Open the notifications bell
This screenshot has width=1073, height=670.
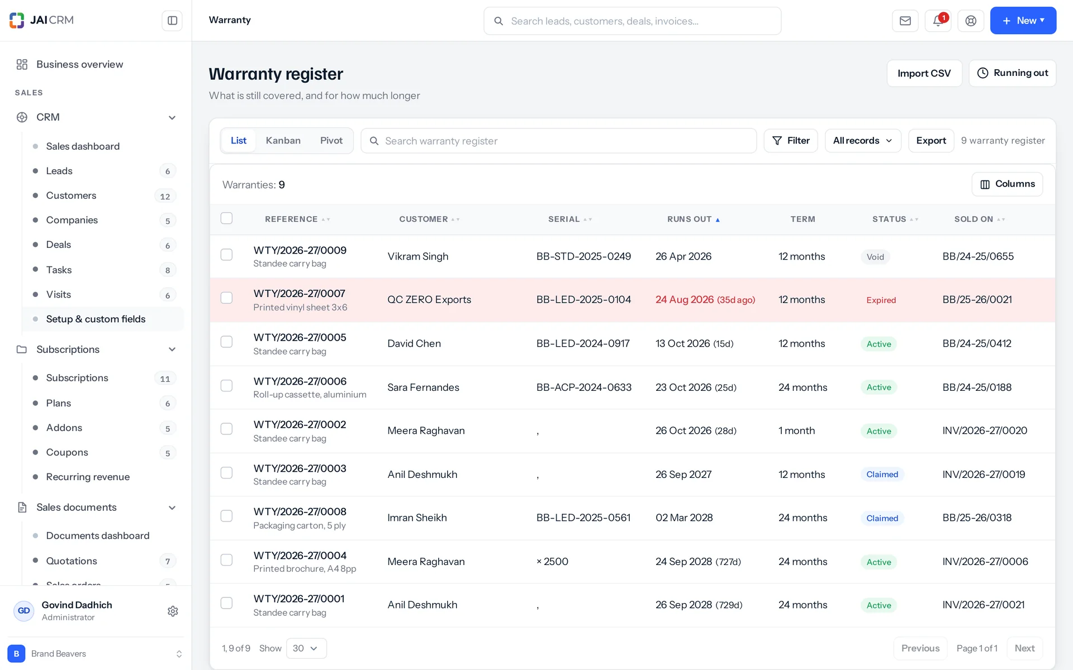point(938,21)
